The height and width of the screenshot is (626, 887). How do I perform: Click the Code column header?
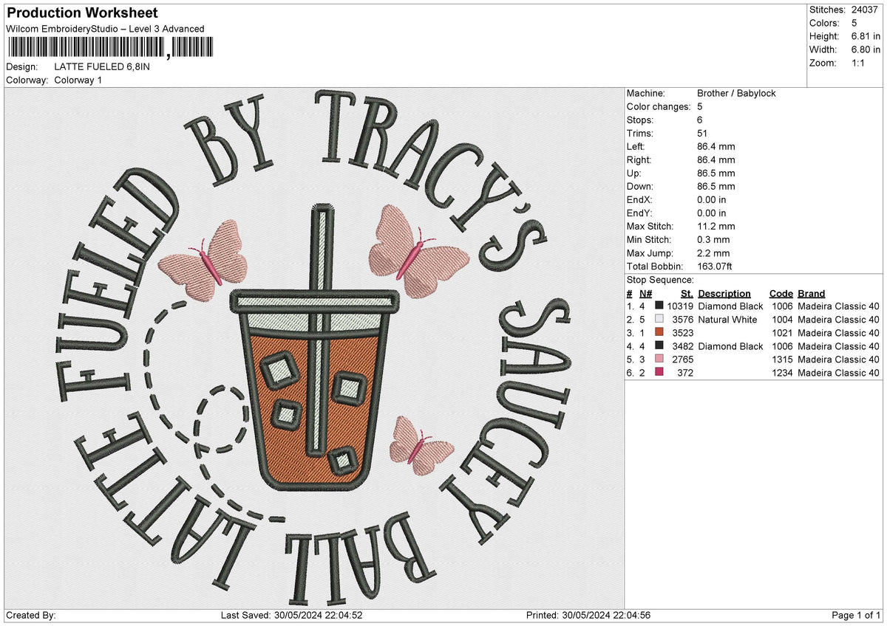point(781,293)
